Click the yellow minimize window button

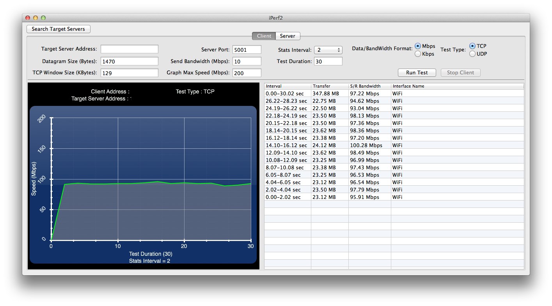pyautogui.click(x=35, y=18)
